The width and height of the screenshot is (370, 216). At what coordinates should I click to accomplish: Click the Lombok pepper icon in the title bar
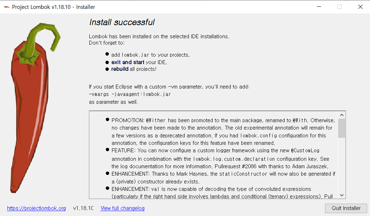pyautogui.click(x=7, y=6)
